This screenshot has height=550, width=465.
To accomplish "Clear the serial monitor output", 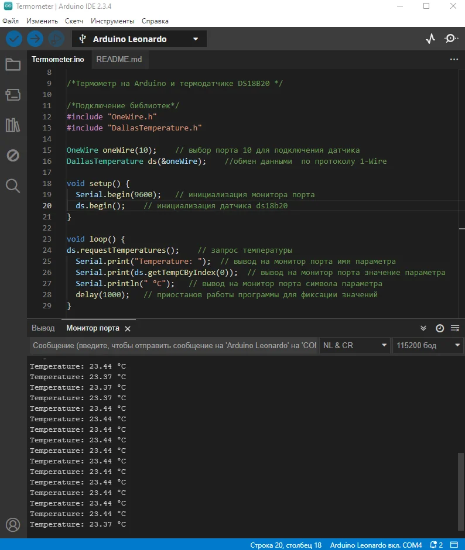I will click(455, 328).
